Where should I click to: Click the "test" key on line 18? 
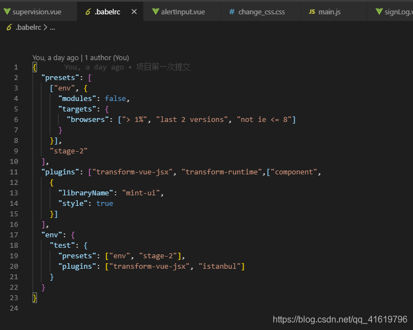pos(62,246)
